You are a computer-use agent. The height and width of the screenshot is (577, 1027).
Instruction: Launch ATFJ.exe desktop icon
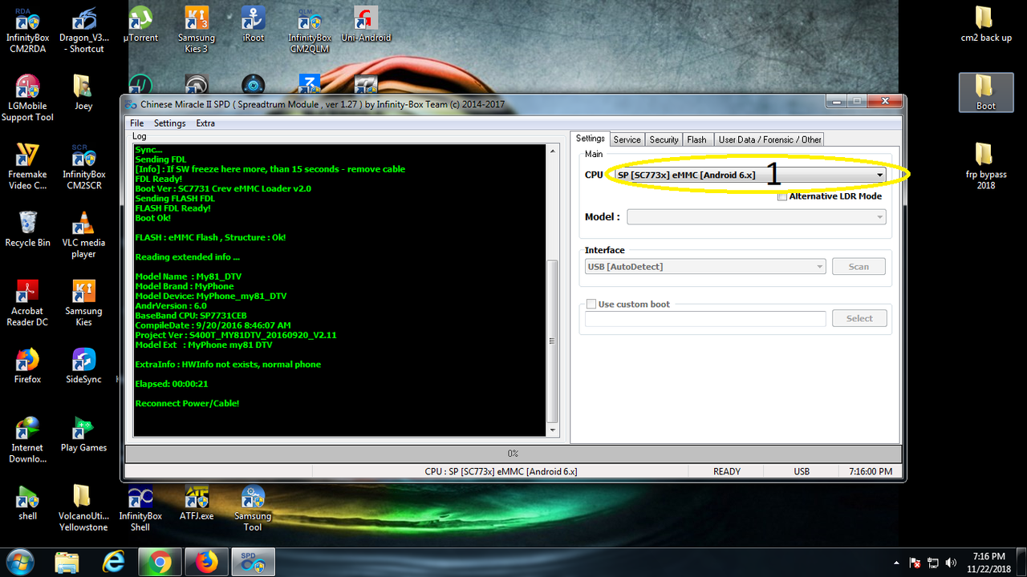point(197,502)
